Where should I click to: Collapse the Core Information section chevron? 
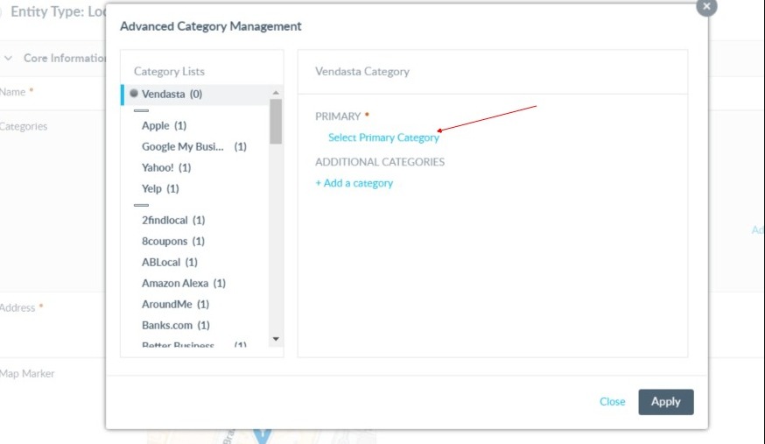[9, 59]
